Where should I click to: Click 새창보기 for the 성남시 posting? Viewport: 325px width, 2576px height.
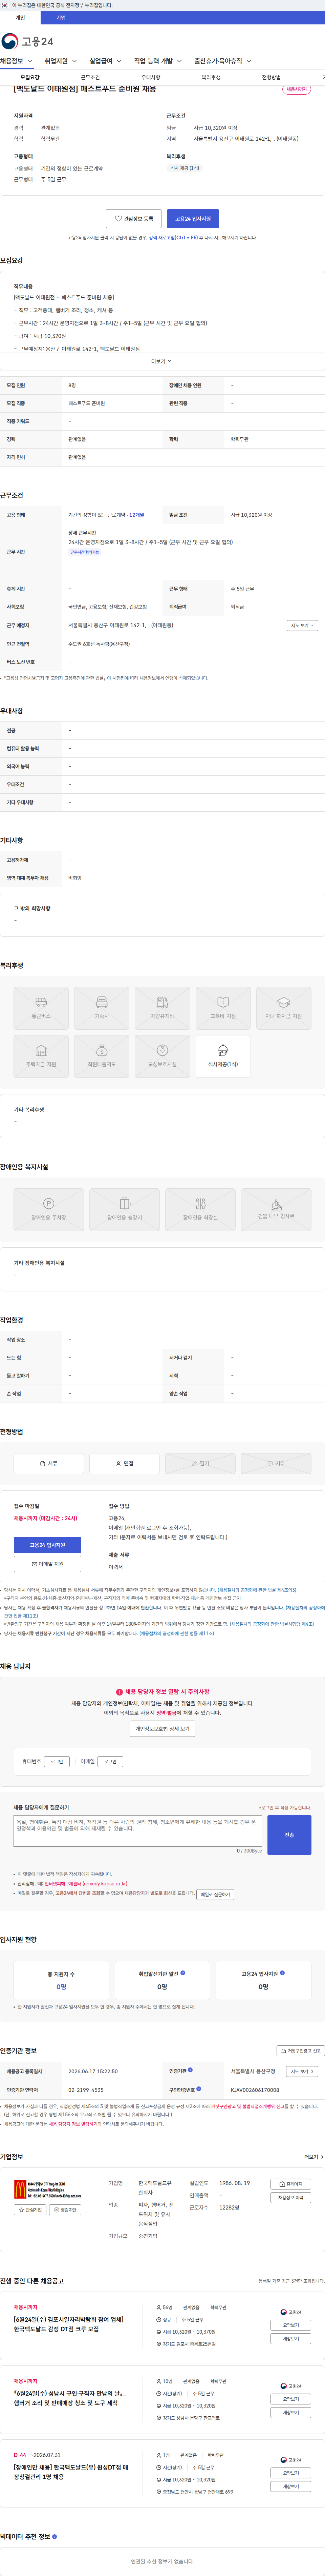(x=291, y=2412)
